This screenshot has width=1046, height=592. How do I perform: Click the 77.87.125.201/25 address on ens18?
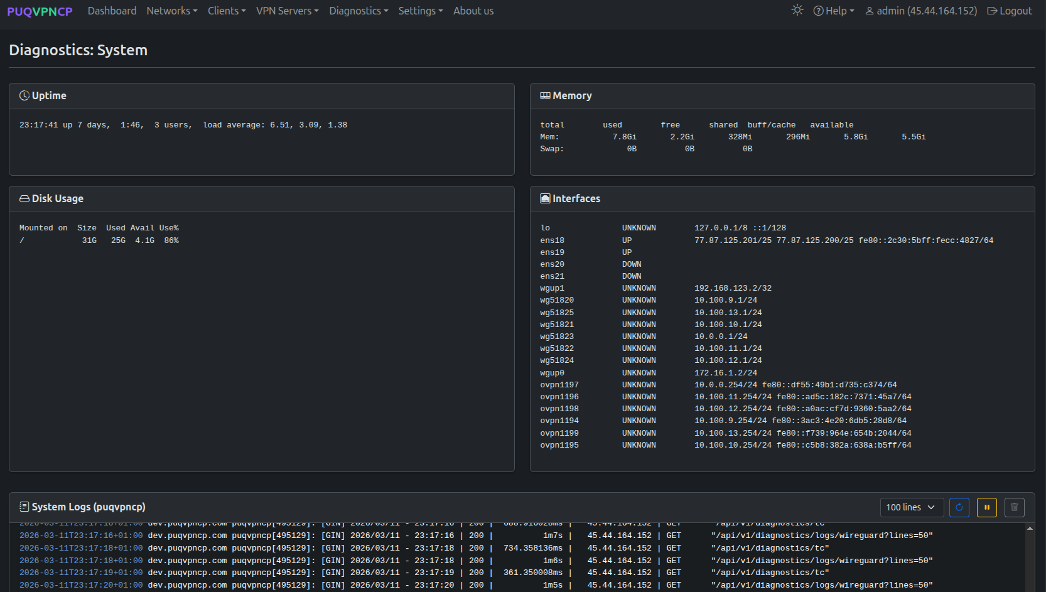tap(733, 240)
